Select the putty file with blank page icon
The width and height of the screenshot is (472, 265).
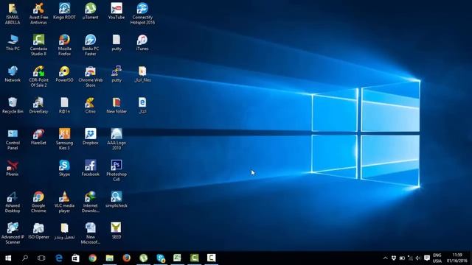coord(117,43)
